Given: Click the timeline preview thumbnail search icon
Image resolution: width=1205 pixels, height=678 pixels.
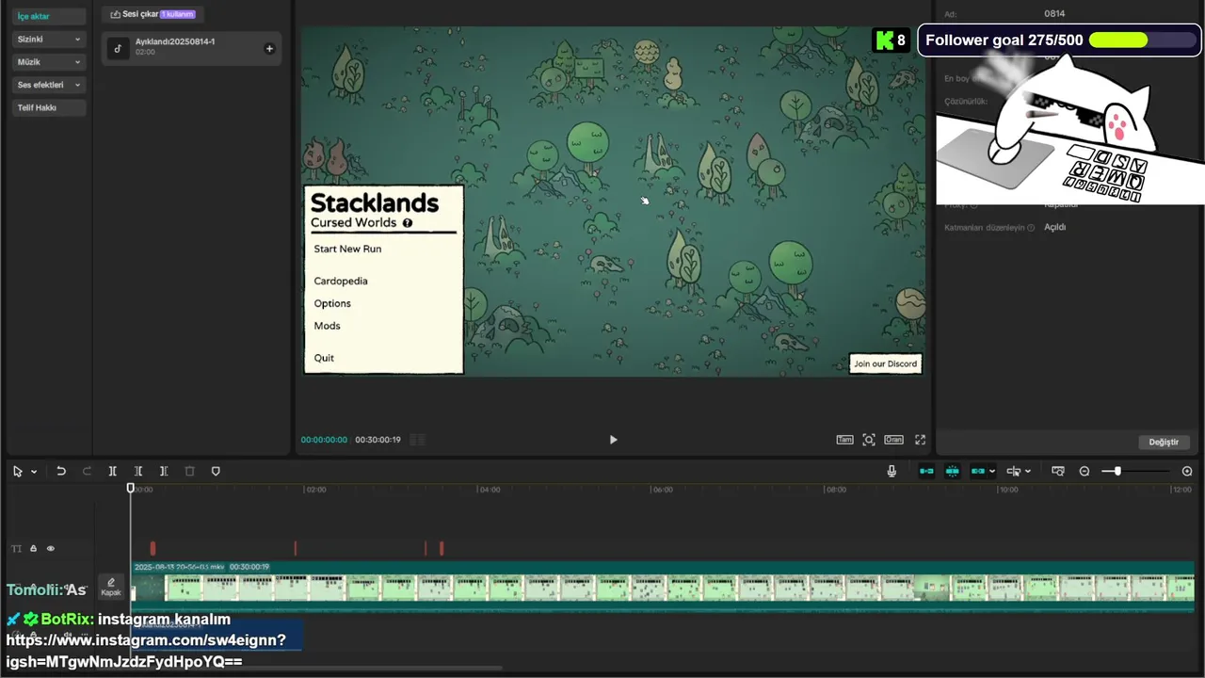Looking at the screenshot, I should 1058,471.
